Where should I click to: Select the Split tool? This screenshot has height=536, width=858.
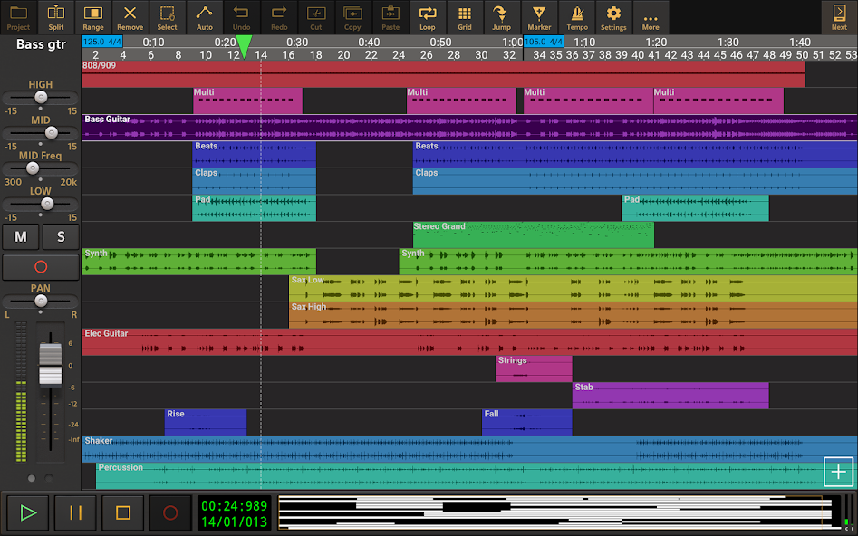(x=55, y=16)
